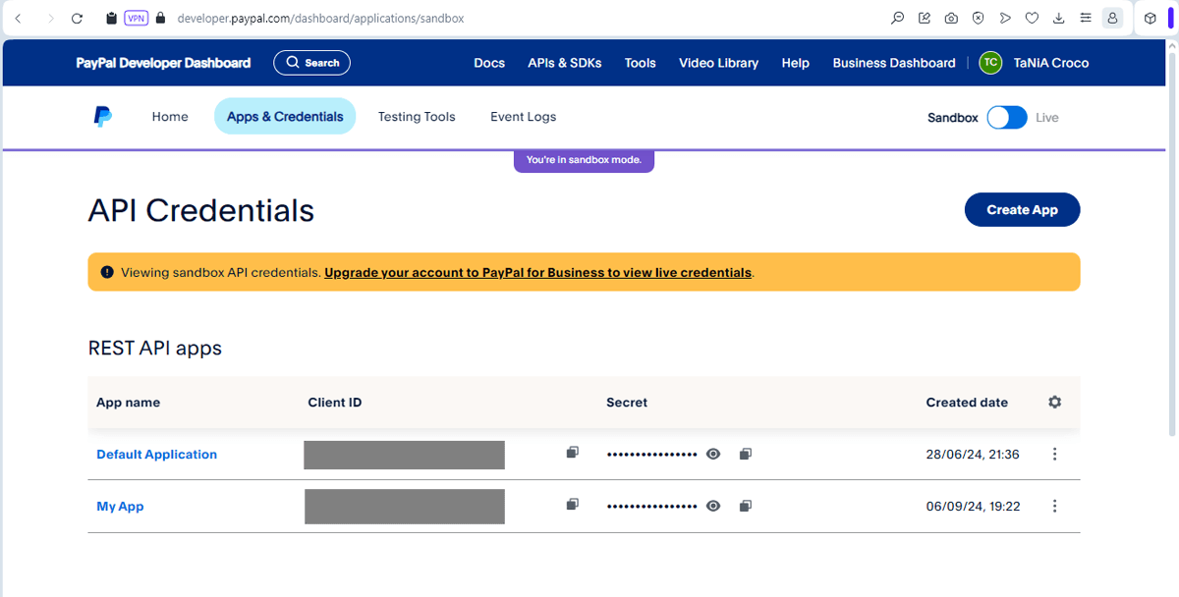Copy the My App Client ID

pyautogui.click(x=571, y=503)
